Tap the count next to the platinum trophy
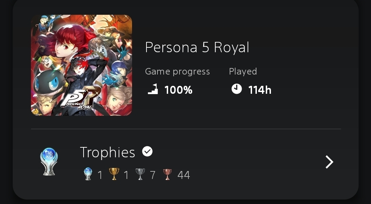This screenshot has width=371, height=204. click(100, 175)
